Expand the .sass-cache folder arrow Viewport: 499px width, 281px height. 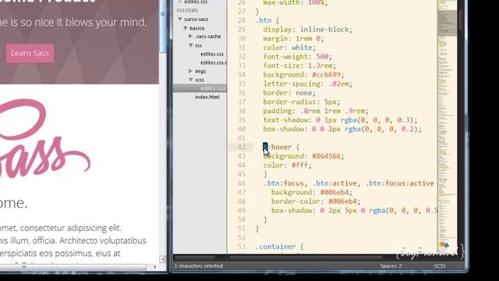click(x=190, y=37)
